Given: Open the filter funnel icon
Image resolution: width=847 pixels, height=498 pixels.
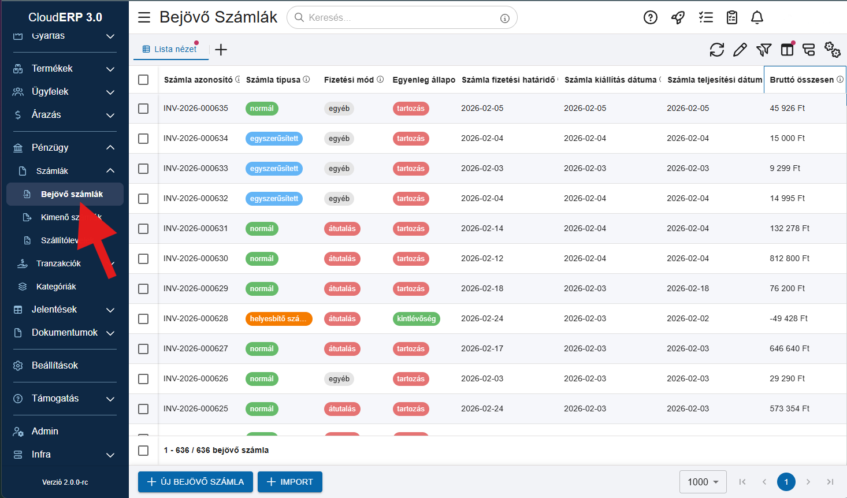Looking at the screenshot, I should [x=763, y=50].
